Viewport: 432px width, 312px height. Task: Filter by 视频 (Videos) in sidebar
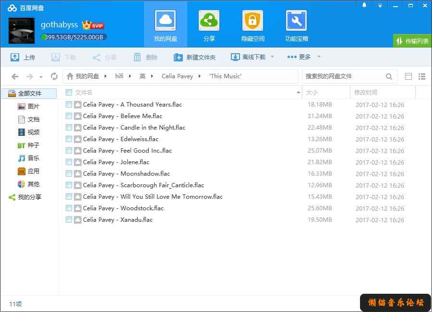point(29,132)
